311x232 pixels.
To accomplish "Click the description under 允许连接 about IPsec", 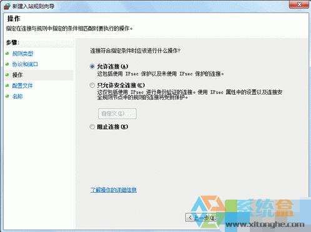I will pyautogui.click(x=160, y=74).
